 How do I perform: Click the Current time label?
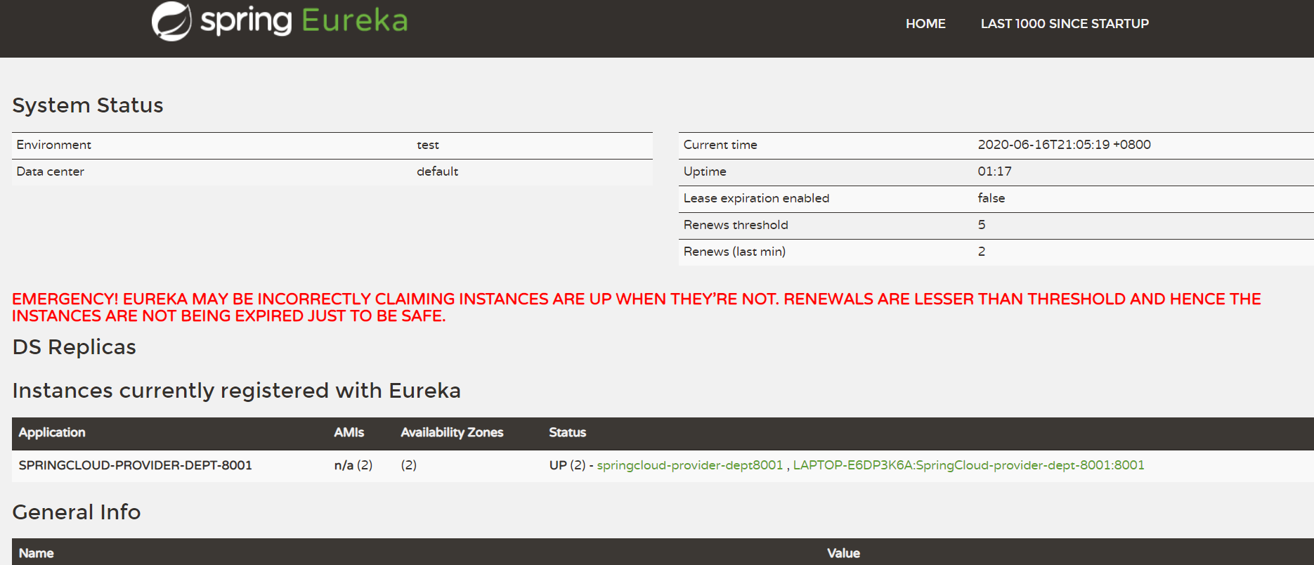click(x=720, y=145)
